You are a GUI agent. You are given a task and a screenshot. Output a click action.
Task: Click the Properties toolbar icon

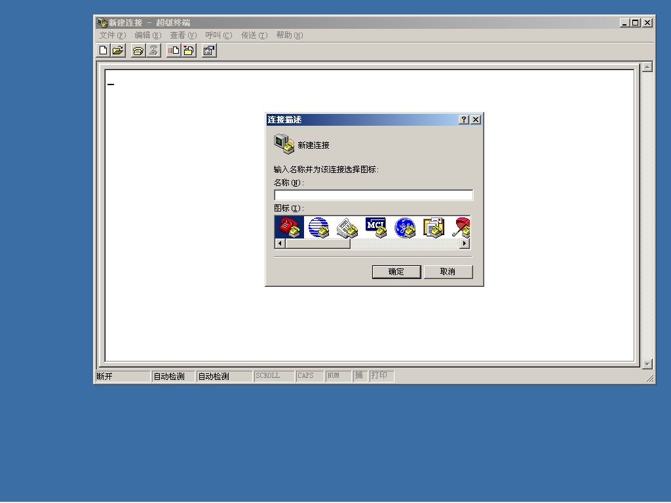(x=209, y=50)
